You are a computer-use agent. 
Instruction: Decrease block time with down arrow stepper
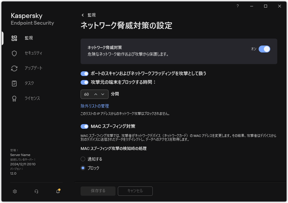(x=103, y=94)
